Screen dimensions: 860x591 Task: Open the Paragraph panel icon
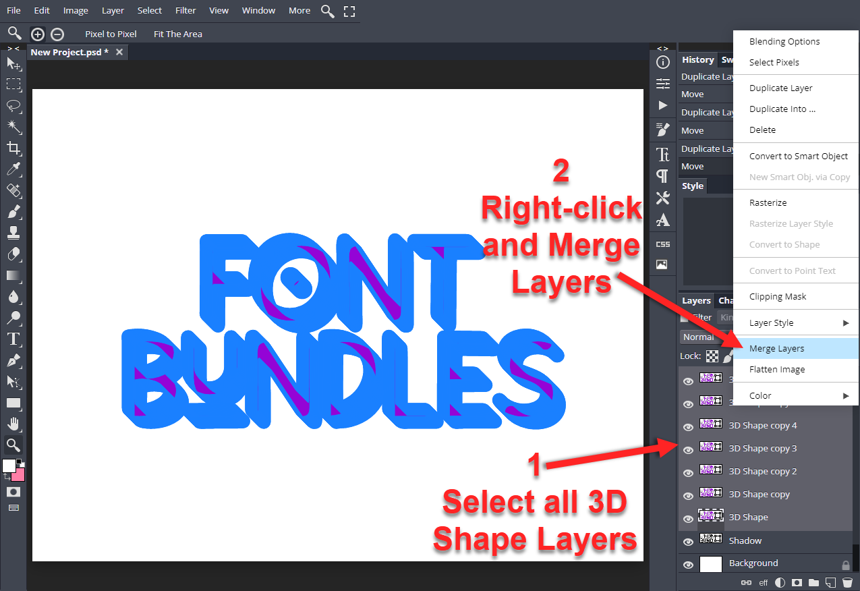point(663,176)
